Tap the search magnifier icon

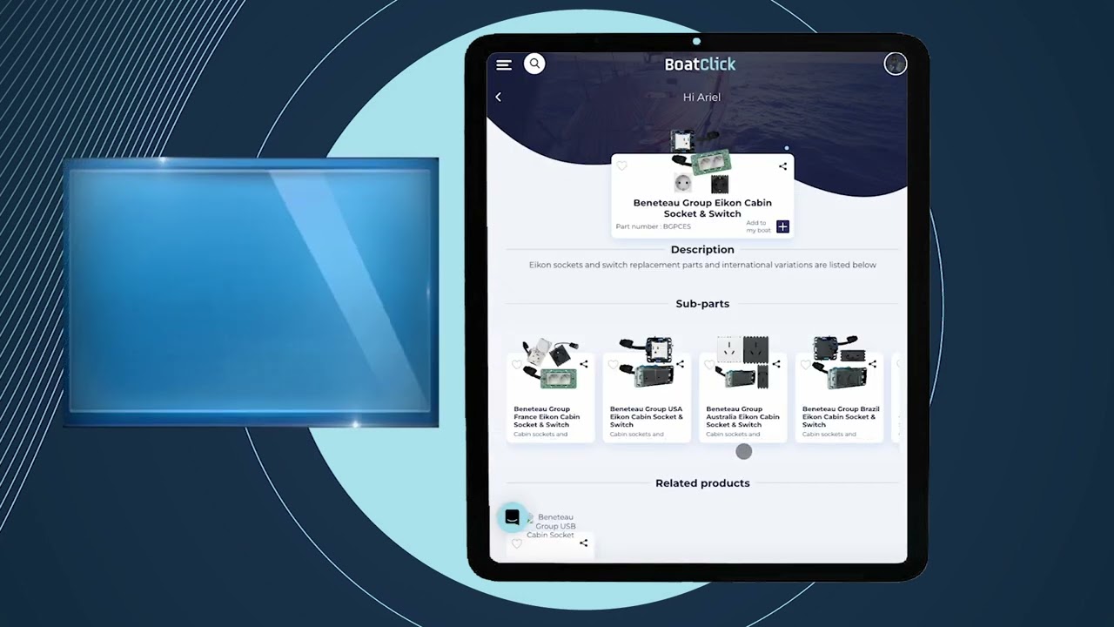click(534, 64)
